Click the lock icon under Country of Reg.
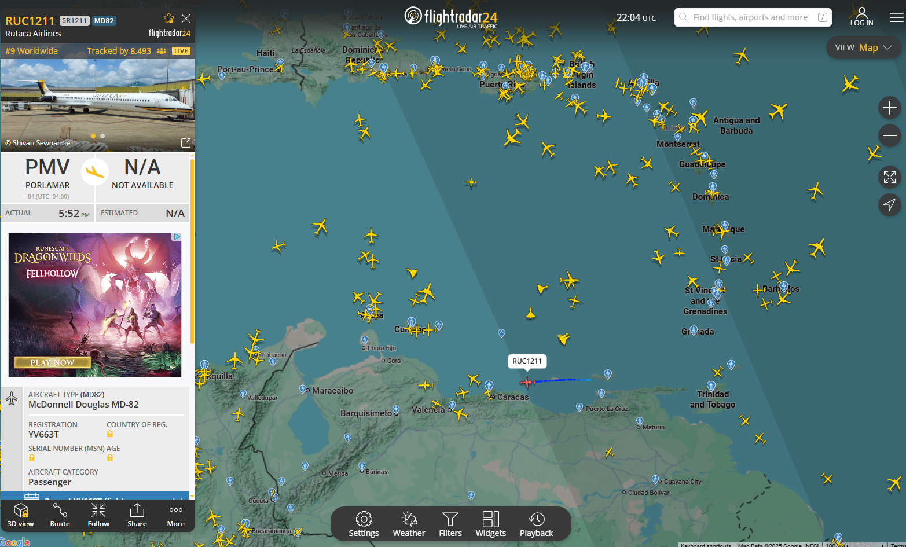Viewport: 906px width, 547px height. 110,434
